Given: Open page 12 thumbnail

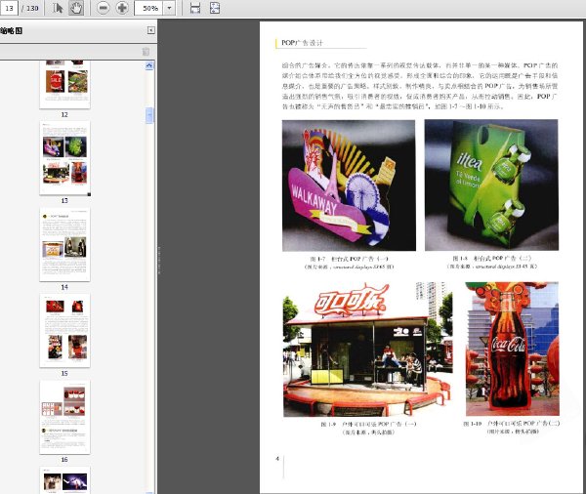Looking at the screenshot, I should [64, 85].
